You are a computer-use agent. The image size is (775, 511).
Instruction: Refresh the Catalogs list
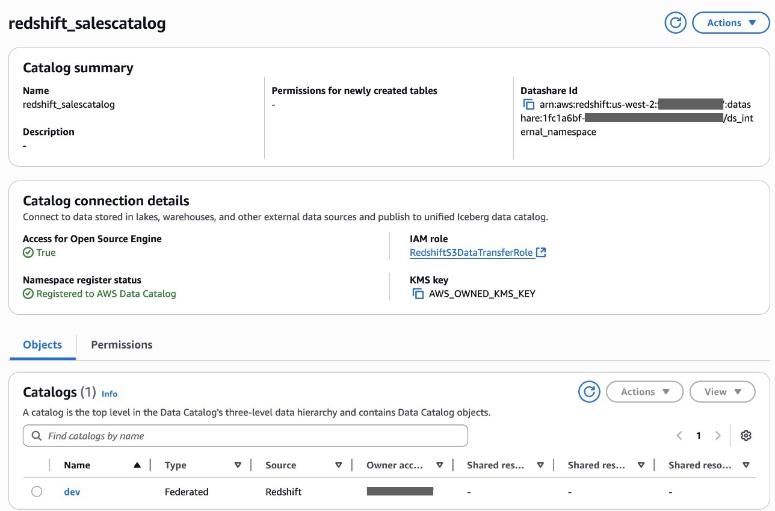(x=589, y=392)
